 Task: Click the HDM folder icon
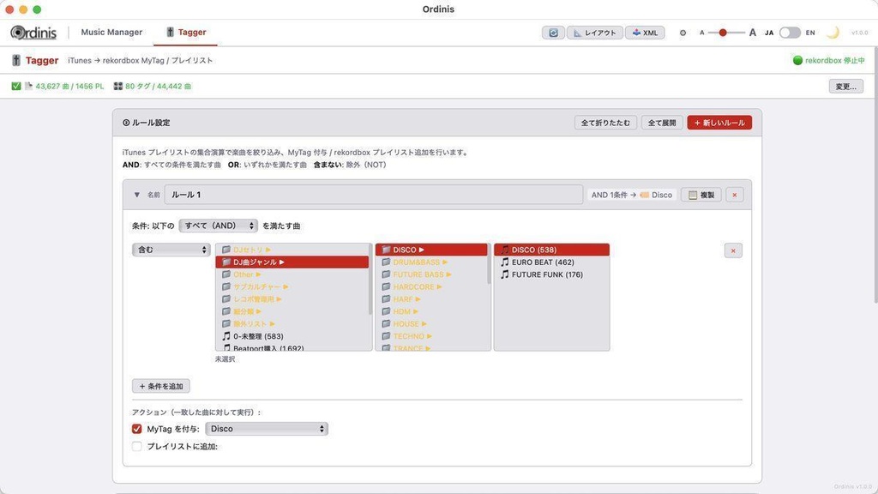coord(386,311)
